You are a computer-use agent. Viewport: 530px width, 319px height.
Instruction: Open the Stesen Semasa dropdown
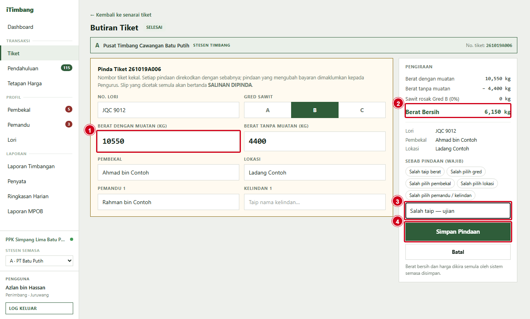39,261
